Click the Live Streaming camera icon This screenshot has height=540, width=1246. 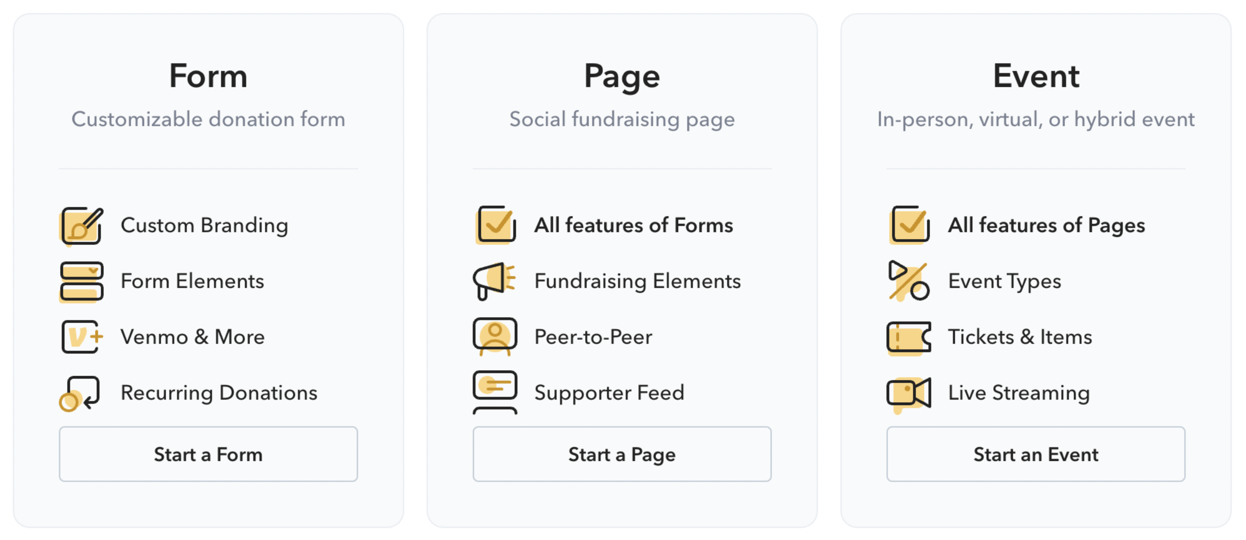tap(909, 394)
